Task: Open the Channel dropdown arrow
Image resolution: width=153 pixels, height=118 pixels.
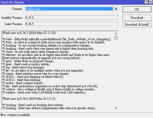Action: click(116, 9)
